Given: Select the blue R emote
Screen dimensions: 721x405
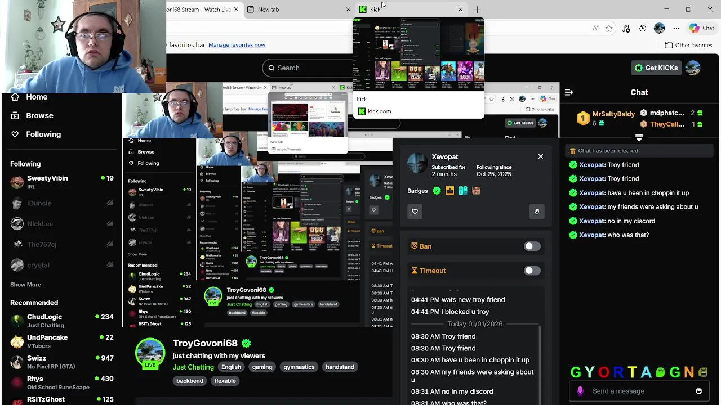Looking at the screenshot, I should pos(618,372).
